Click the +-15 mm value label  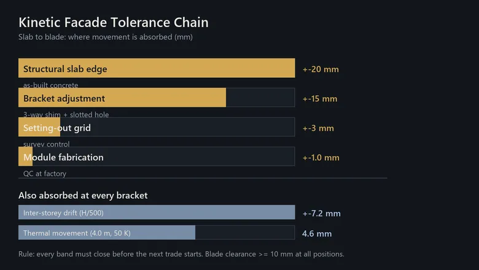pyautogui.click(x=320, y=99)
